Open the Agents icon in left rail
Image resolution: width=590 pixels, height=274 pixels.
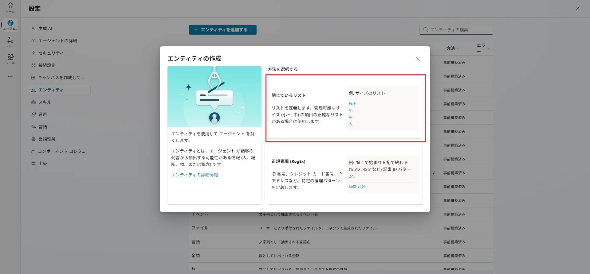pos(10,23)
